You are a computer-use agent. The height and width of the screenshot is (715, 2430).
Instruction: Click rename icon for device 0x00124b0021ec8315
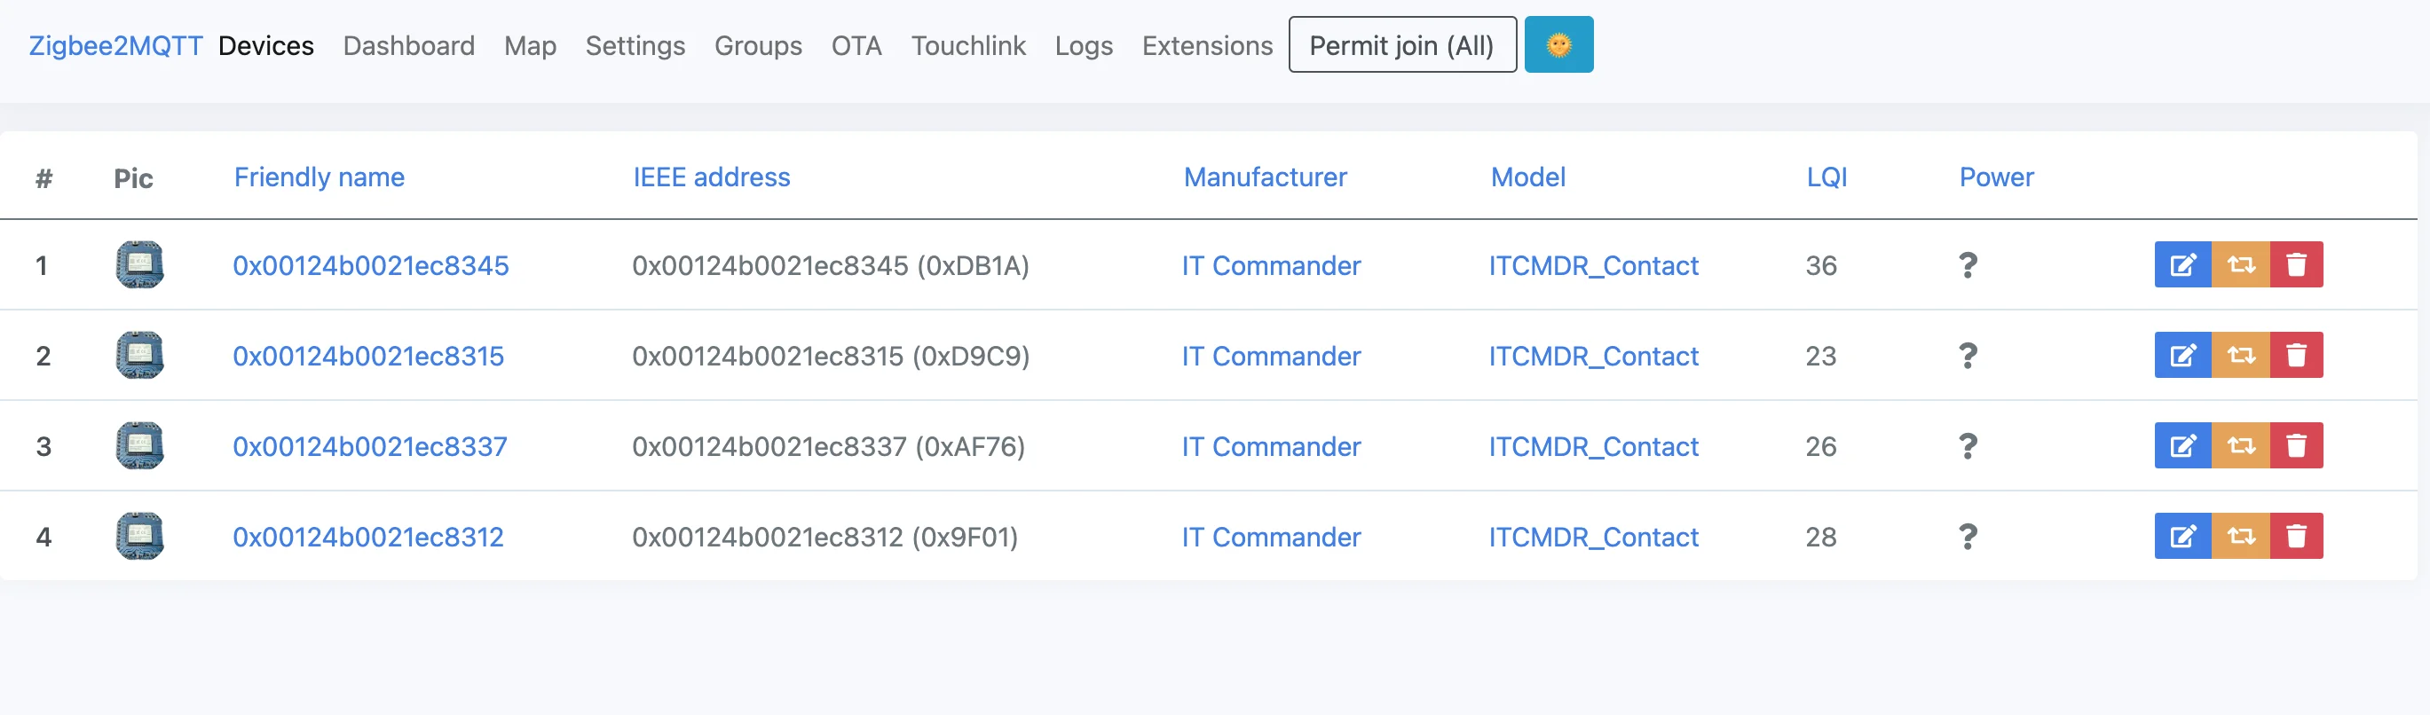tap(2181, 356)
